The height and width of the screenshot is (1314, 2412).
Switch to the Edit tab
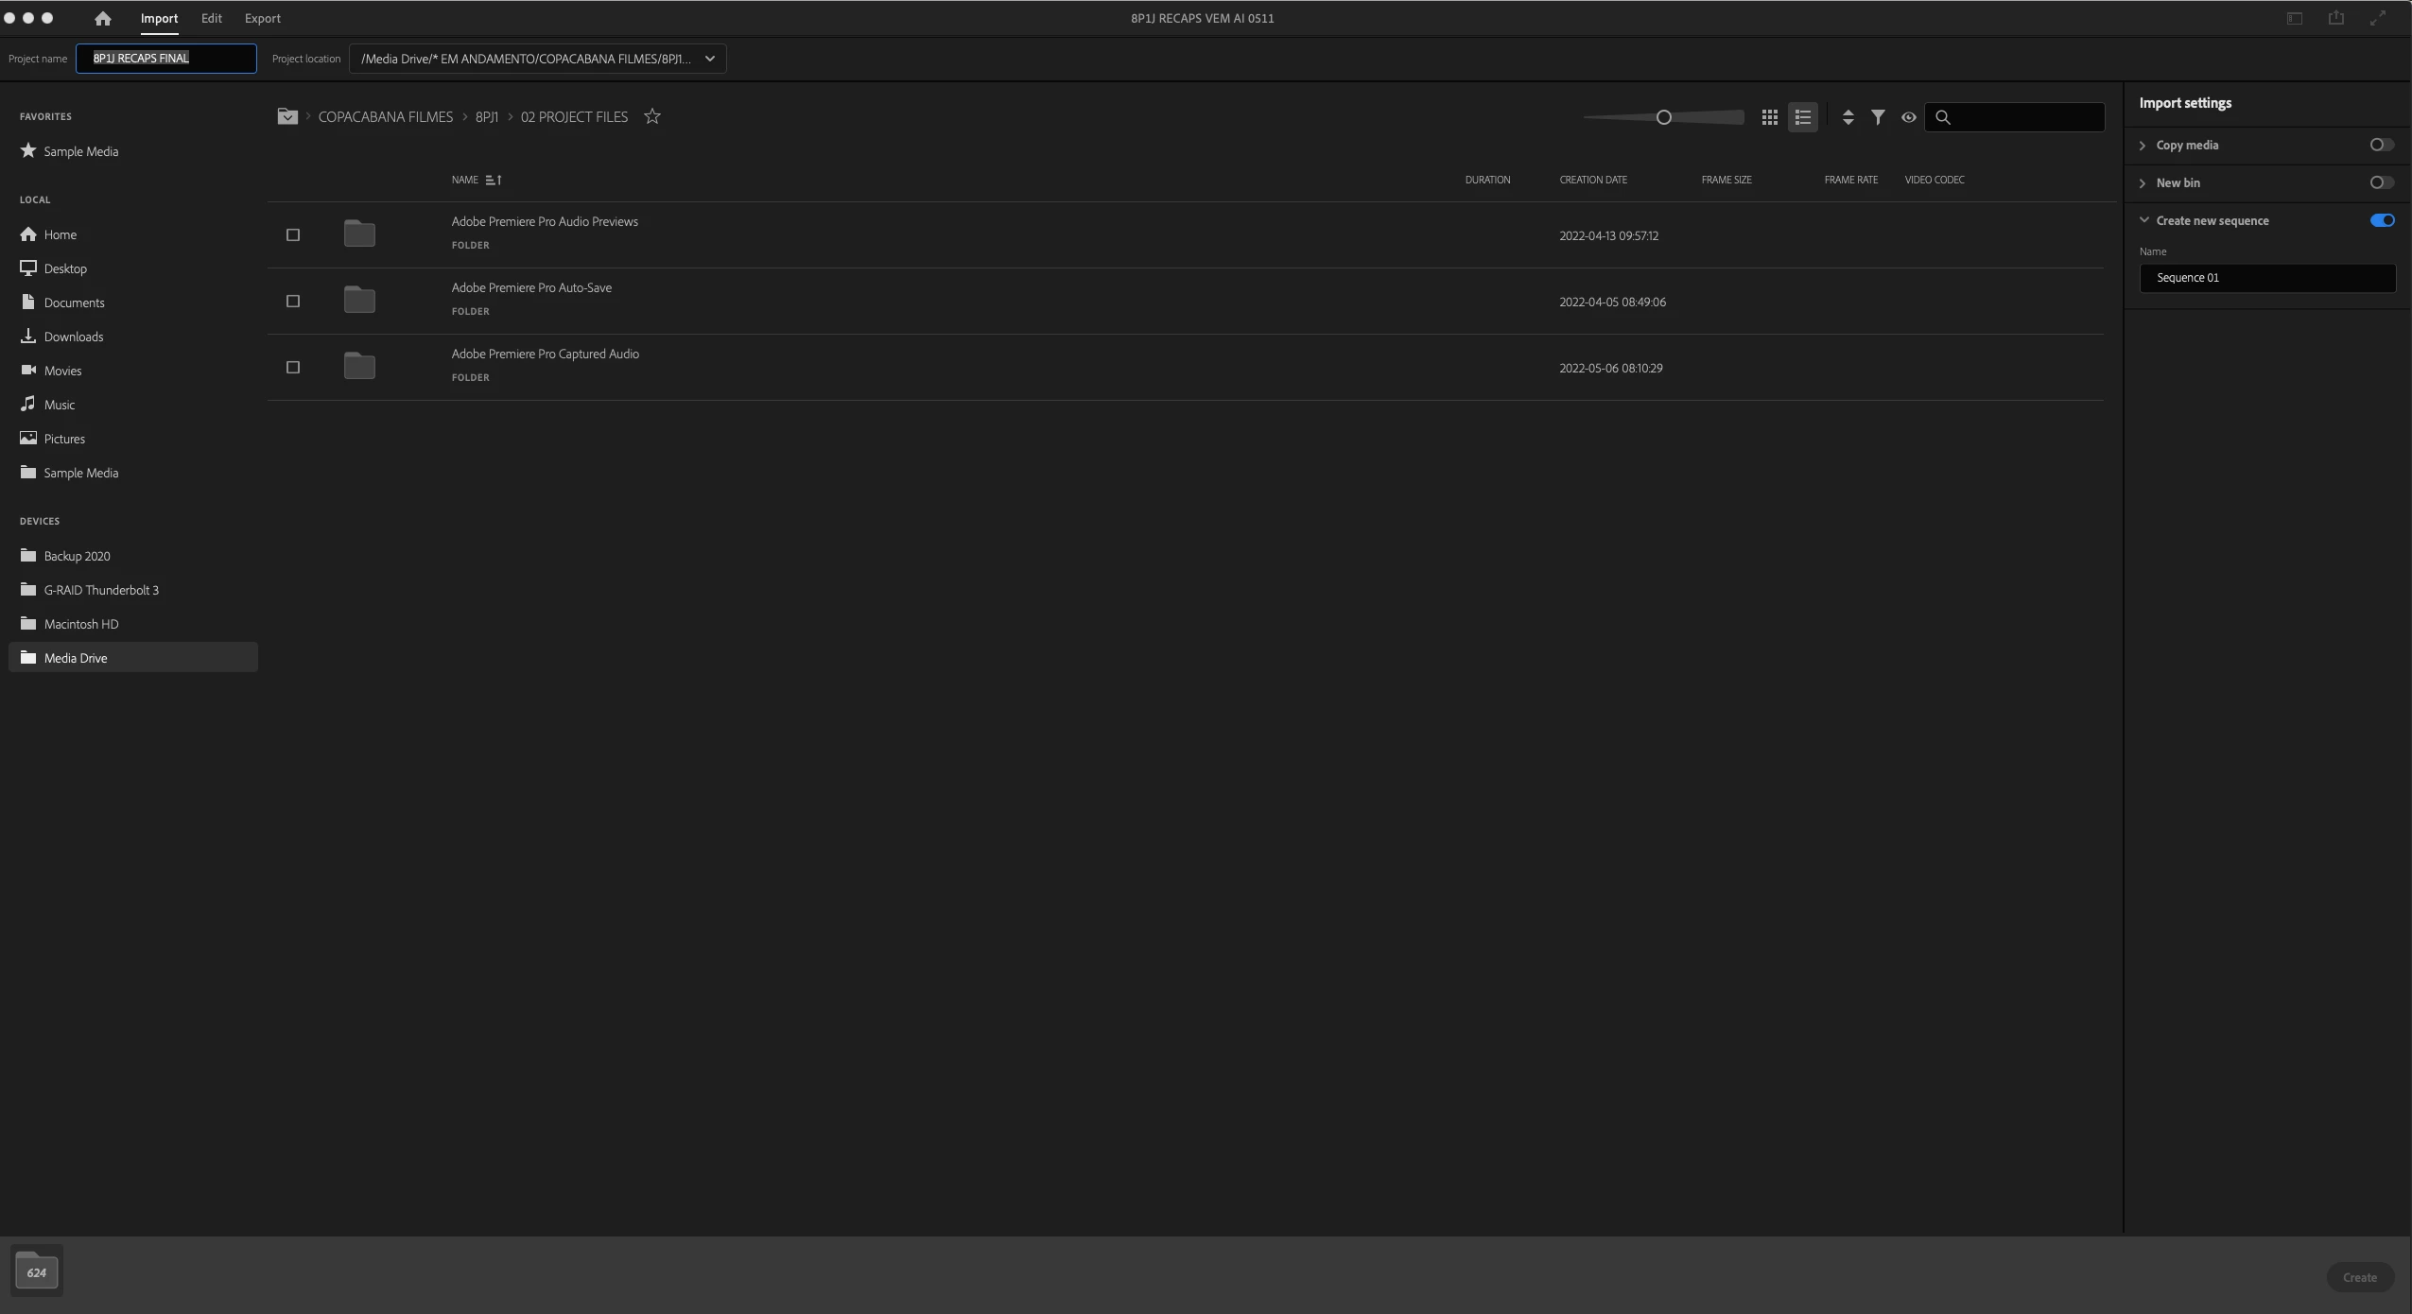(211, 18)
